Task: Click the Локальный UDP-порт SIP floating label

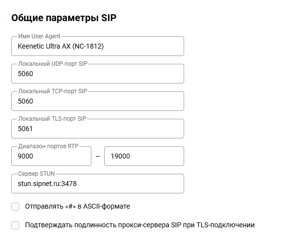Action: pos(52,64)
